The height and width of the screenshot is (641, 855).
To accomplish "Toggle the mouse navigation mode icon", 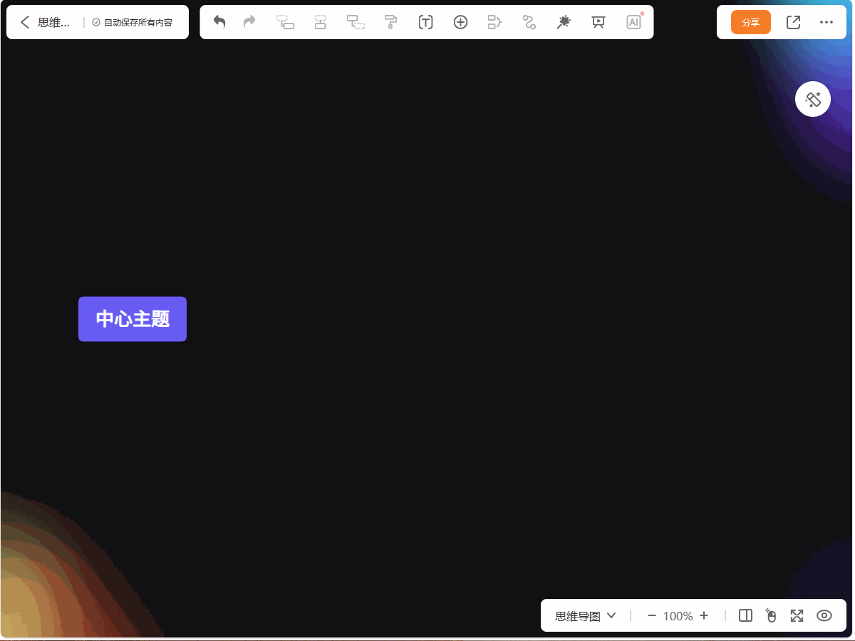I will (771, 616).
